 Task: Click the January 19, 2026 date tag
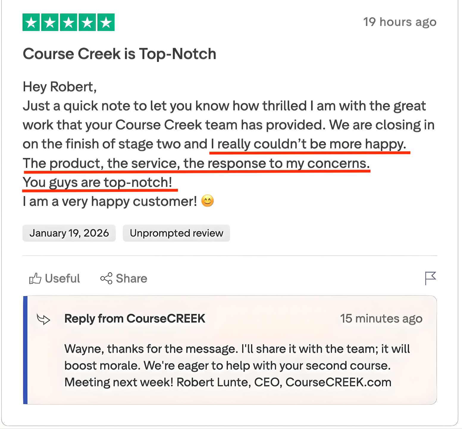coord(69,233)
